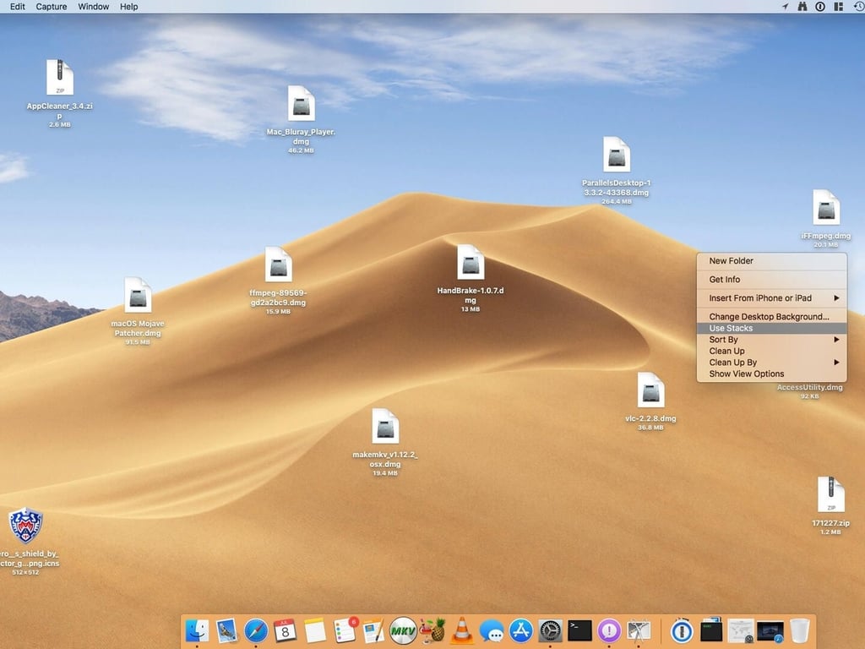
Task: Expand the Sort By submenu
Action: [x=771, y=340]
